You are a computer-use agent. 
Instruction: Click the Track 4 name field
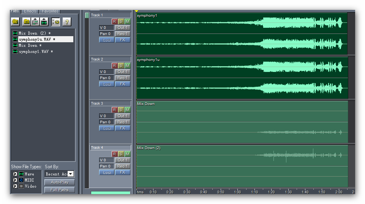pos(111,148)
